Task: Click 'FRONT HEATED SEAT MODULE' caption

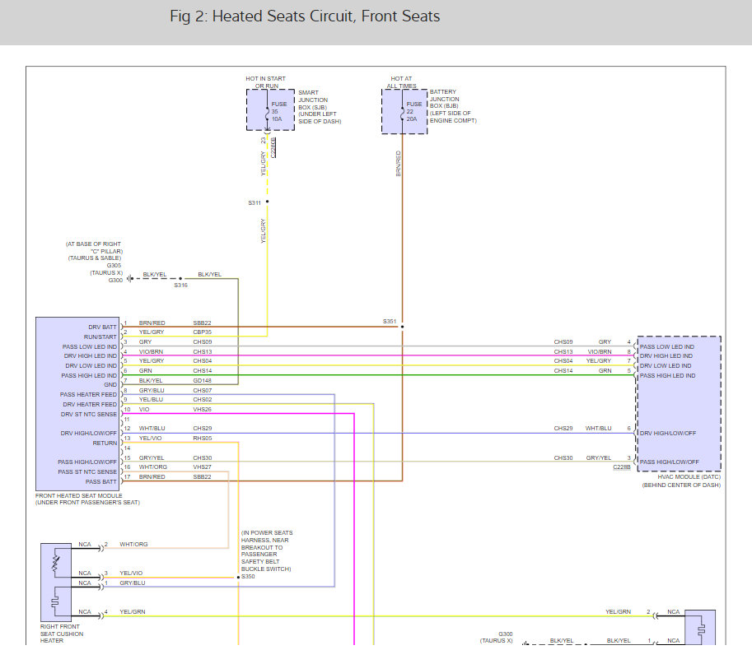Action: (78, 495)
